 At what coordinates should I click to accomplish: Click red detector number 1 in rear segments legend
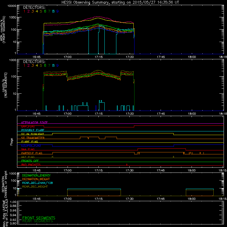click(x=24, y=66)
